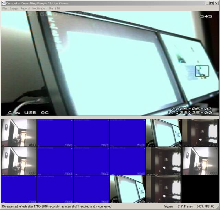Maximize the Motion Viewer window

click(x=212, y=3)
